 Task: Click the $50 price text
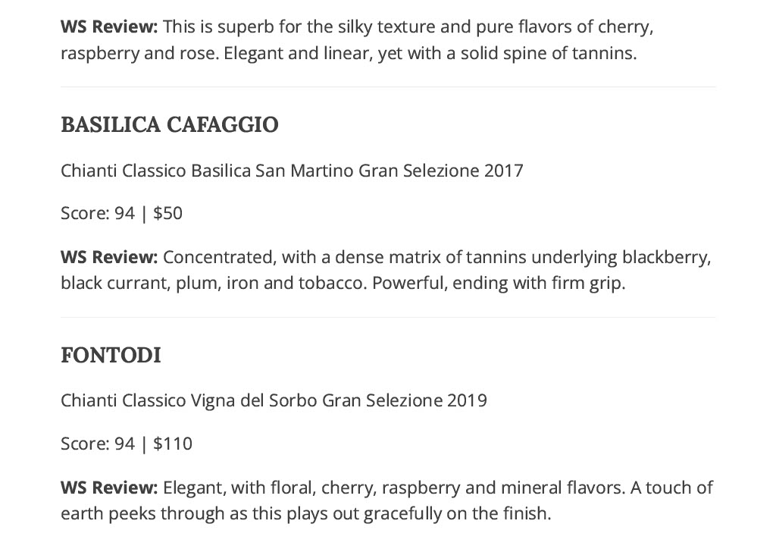click(x=167, y=213)
